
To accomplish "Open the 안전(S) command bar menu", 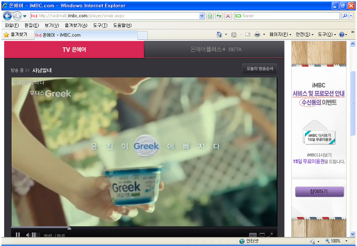I will 304,35.
